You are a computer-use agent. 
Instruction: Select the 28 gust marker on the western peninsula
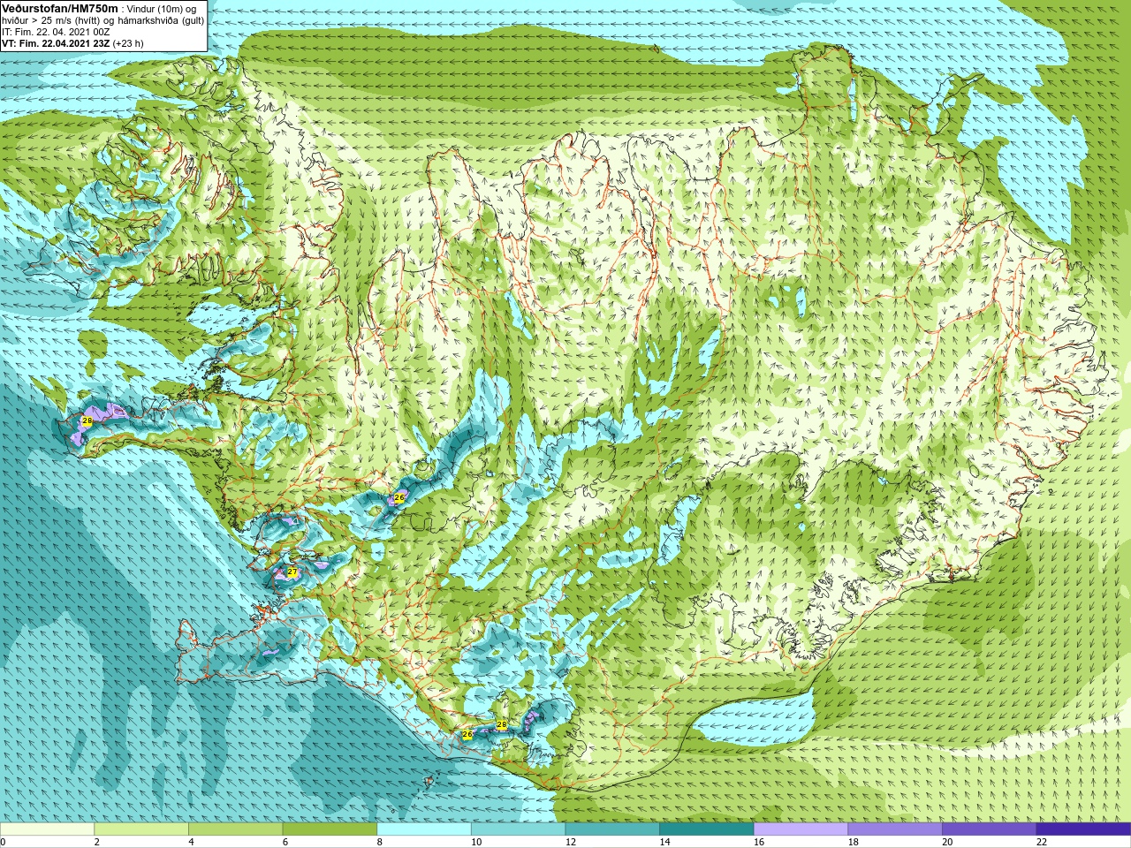tap(87, 421)
